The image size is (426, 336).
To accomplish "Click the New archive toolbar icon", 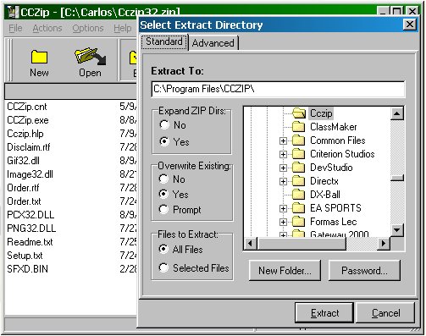I will pyautogui.click(x=39, y=57).
